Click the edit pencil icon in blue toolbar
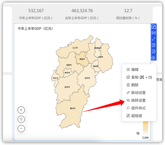 coord(154,26)
